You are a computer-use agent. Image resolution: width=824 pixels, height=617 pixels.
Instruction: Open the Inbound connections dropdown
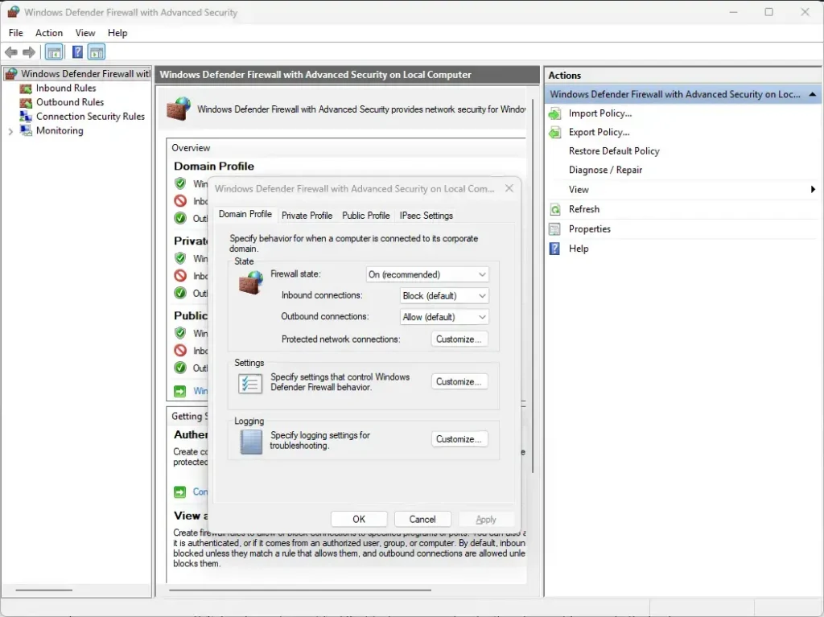click(444, 296)
